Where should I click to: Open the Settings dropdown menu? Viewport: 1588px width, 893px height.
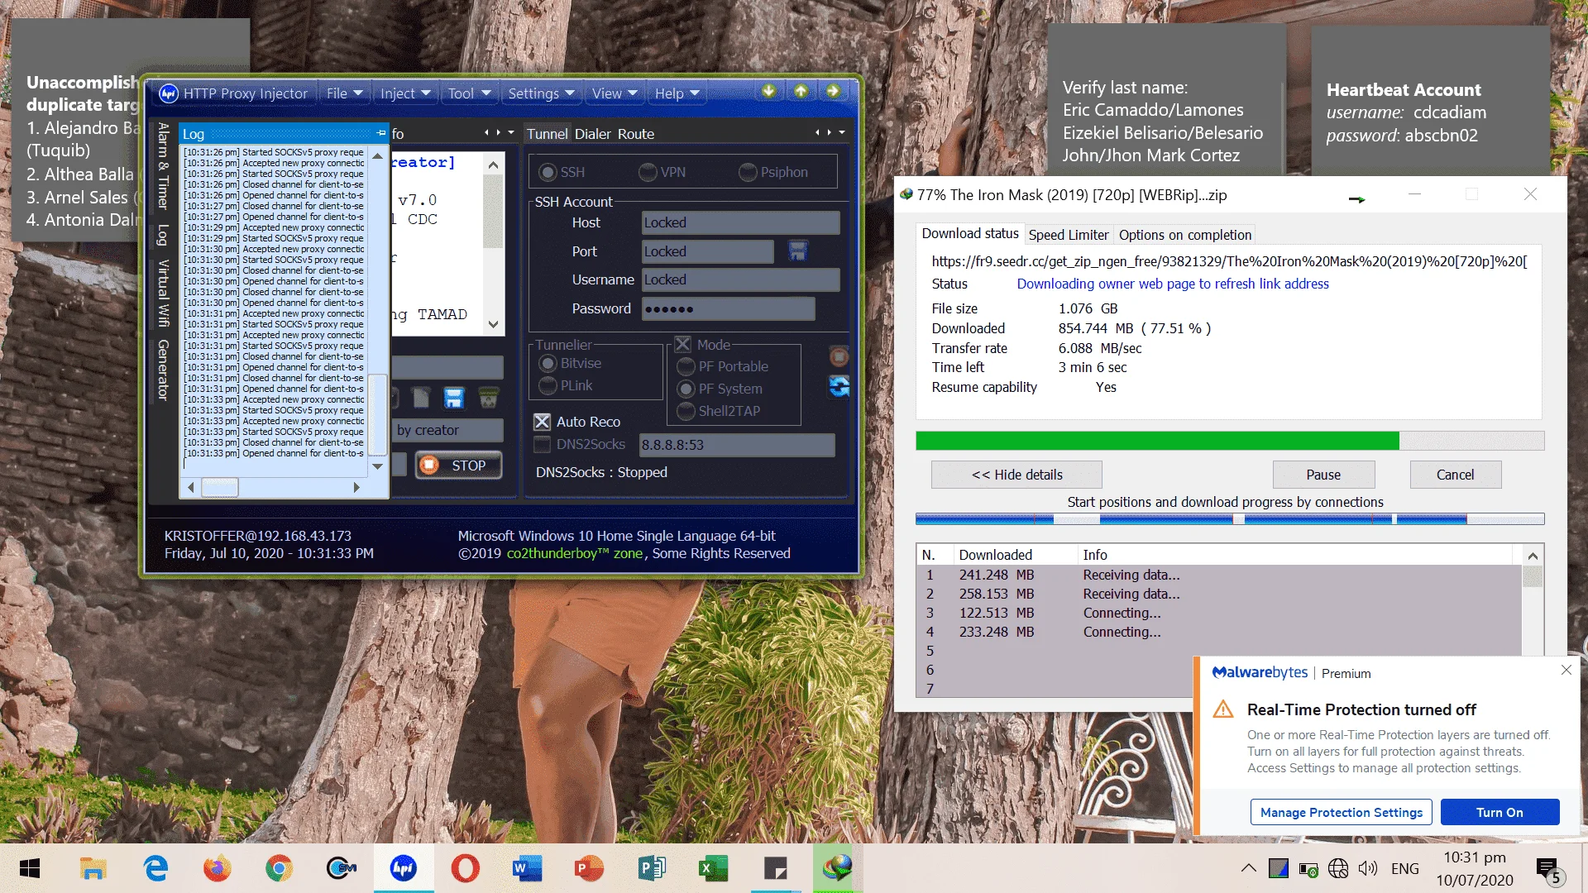point(541,93)
